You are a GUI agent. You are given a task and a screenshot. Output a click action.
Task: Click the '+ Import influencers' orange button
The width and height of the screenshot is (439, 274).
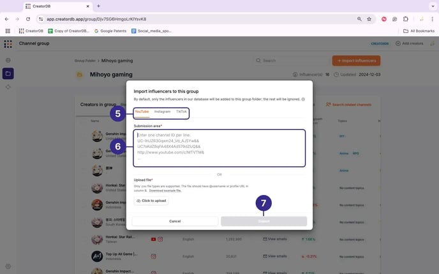point(356,61)
